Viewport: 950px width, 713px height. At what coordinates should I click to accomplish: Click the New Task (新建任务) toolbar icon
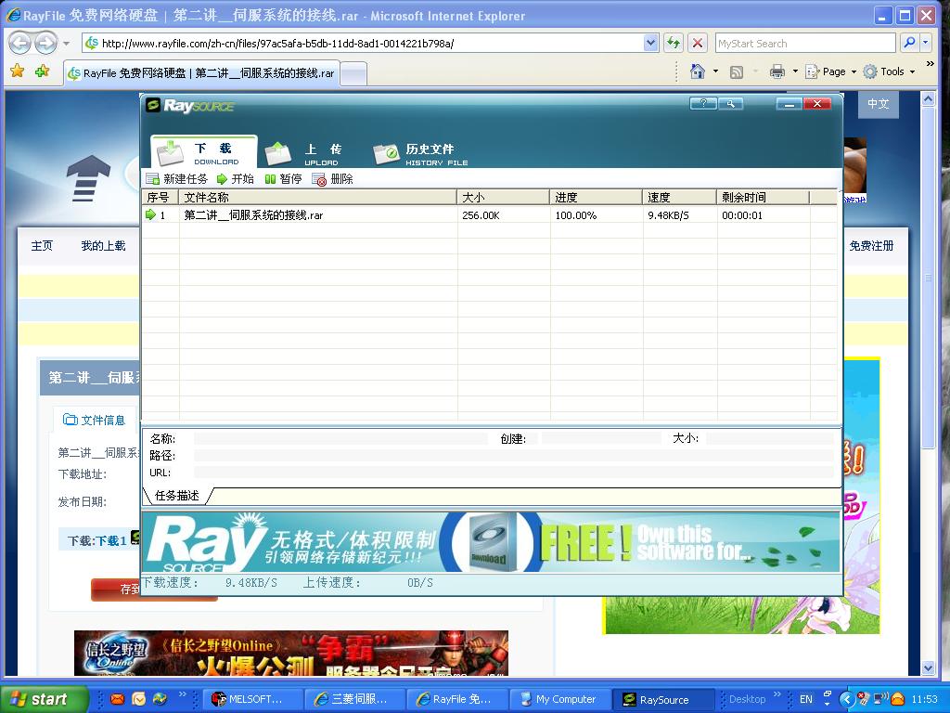[153, 179]
